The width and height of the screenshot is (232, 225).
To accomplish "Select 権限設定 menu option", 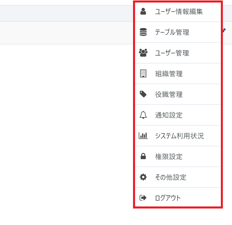I will pos(169,156).
